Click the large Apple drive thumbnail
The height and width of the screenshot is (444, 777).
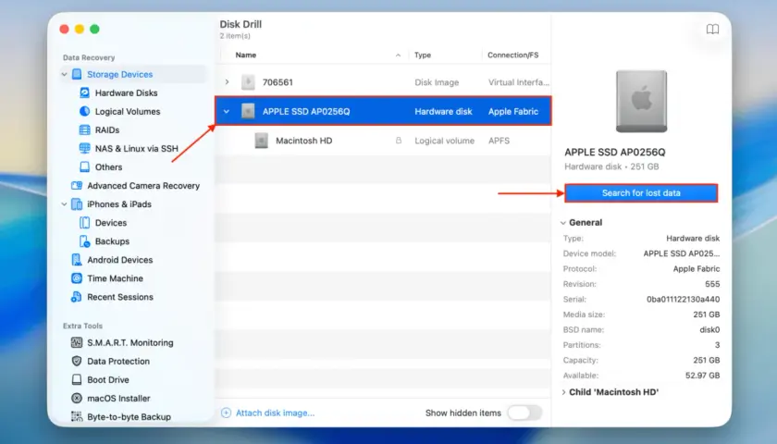pos(641,101)
